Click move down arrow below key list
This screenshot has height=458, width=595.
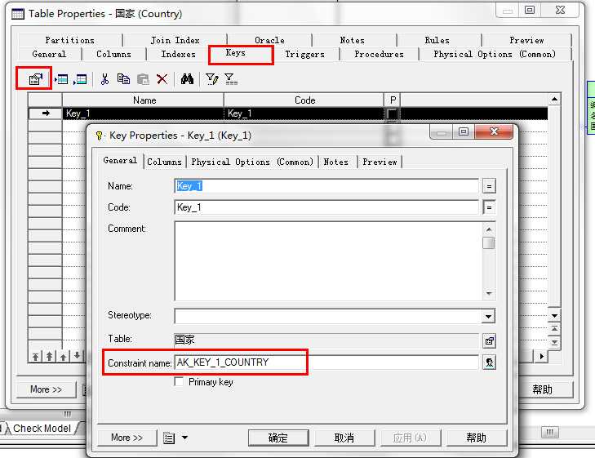pyautogui.click(x=77, y=356)
